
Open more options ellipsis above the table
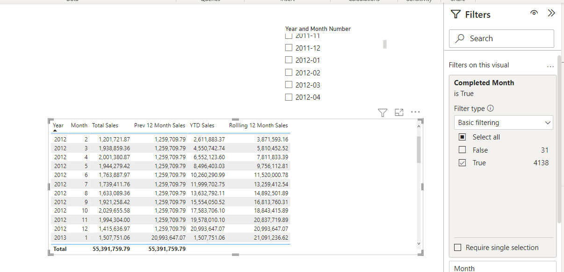[415, 112]
